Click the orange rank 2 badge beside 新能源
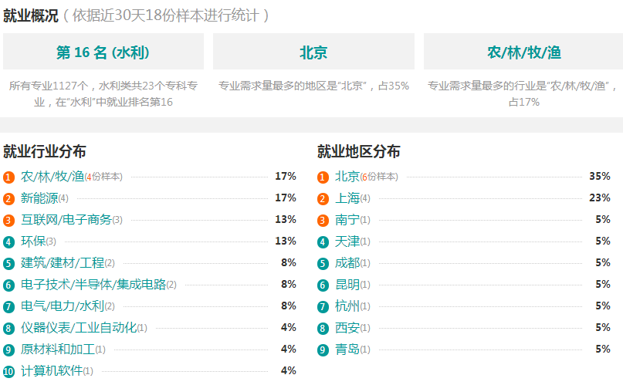The width and height of the screenshot is (623, 385). [8, 198]
